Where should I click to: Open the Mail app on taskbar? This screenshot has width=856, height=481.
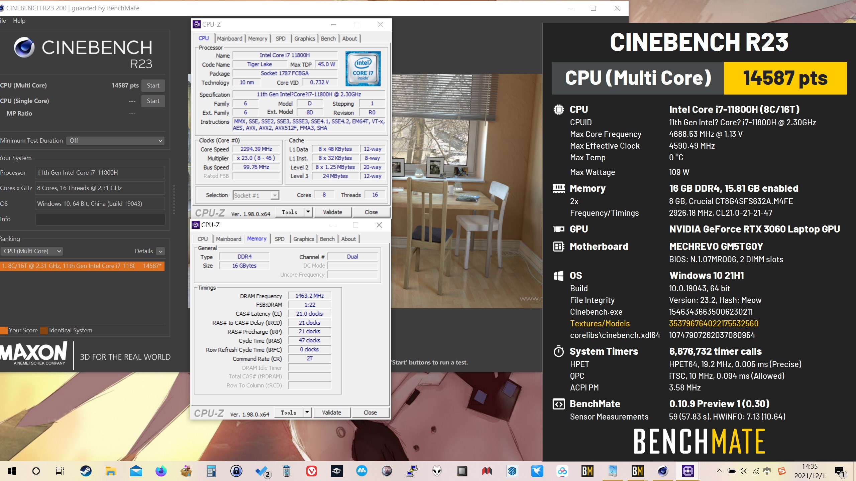coord(136,471)
